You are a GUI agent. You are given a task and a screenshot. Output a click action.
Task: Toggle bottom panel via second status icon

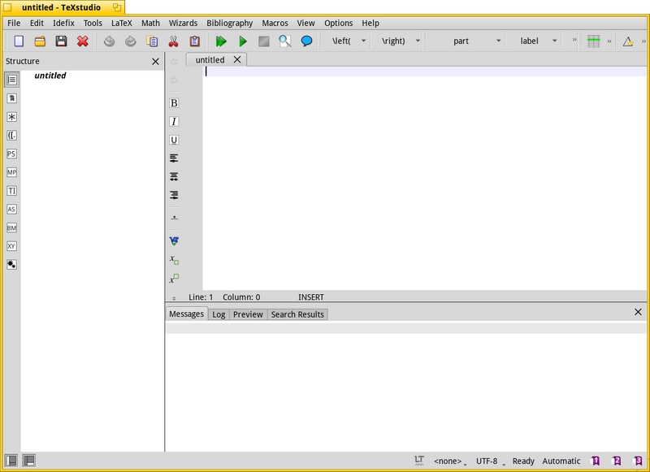pyautogui.click(x=29, y=461)
